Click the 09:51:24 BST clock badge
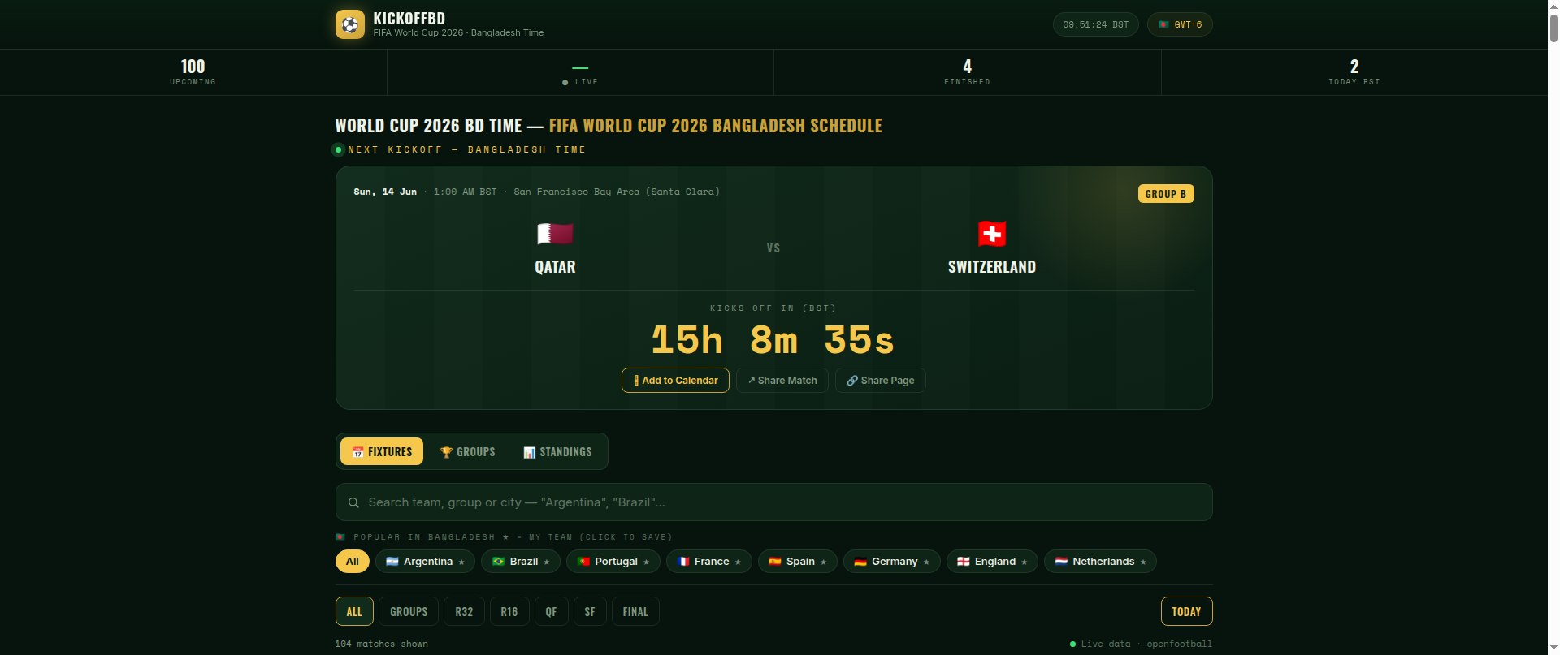This screenshot has width=1560, height=655. [1096, 24]
